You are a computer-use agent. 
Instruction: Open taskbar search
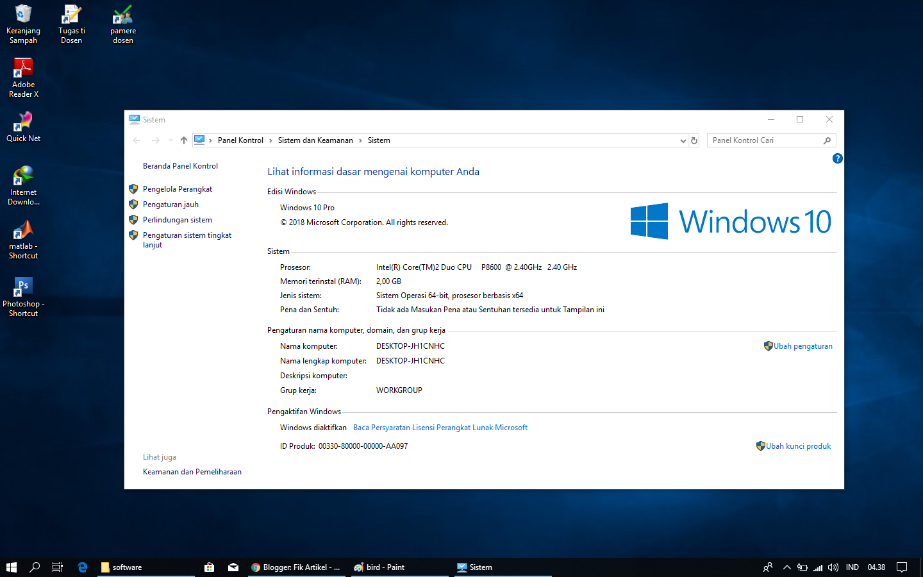tap(35, 567)
